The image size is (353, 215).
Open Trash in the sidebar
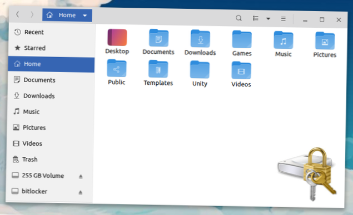coord(50,160)
